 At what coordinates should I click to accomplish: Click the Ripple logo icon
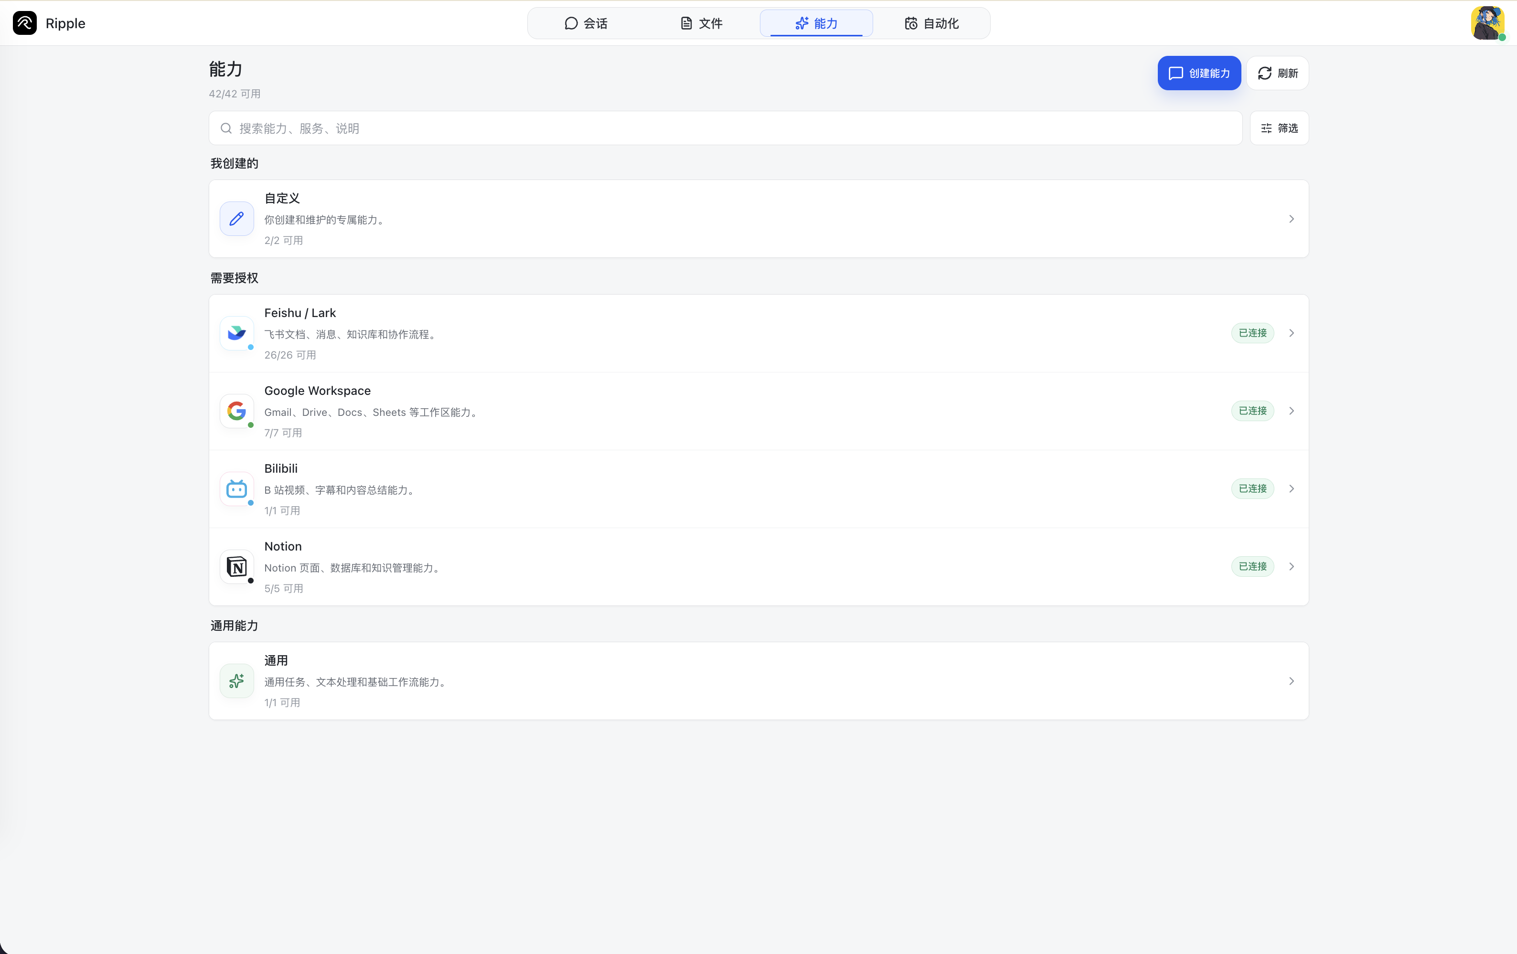point(24,23)
